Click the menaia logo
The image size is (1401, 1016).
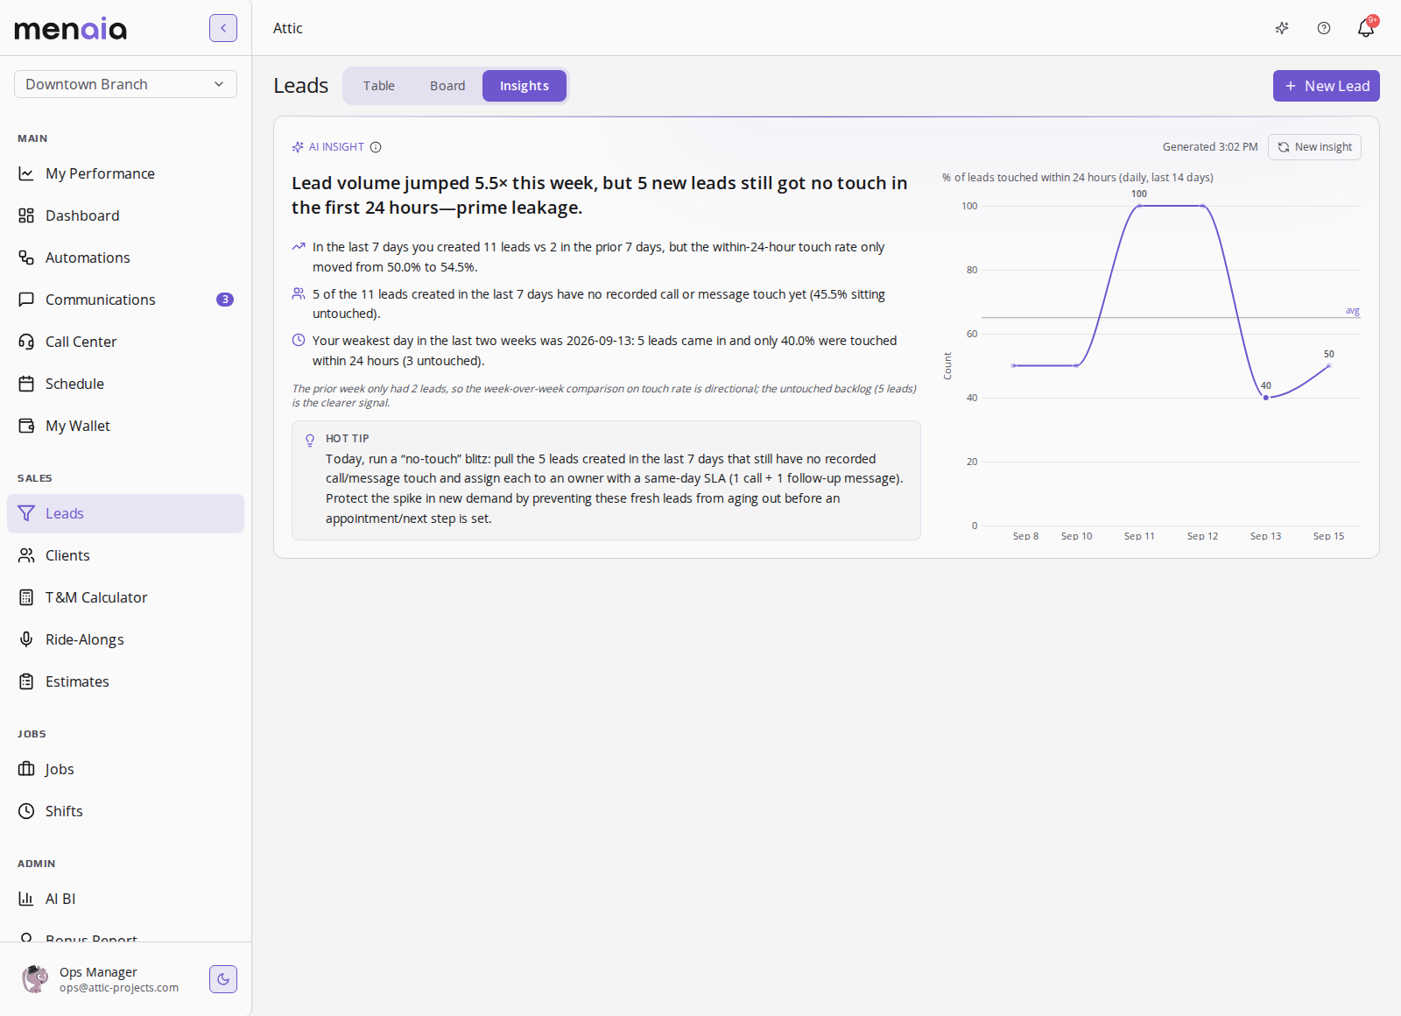pos(71,29)
